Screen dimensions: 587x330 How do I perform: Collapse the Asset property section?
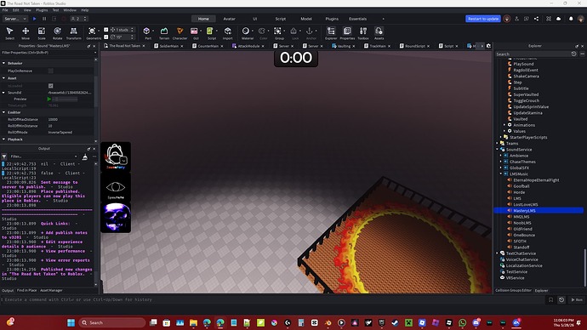3,78
